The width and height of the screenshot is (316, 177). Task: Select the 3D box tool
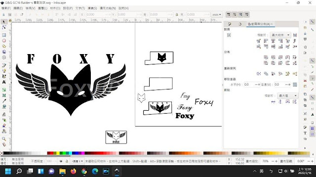pos(4,52)
